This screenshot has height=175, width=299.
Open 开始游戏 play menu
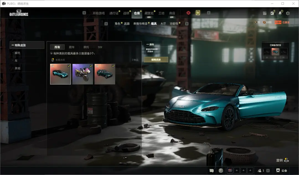coord(99,13)
